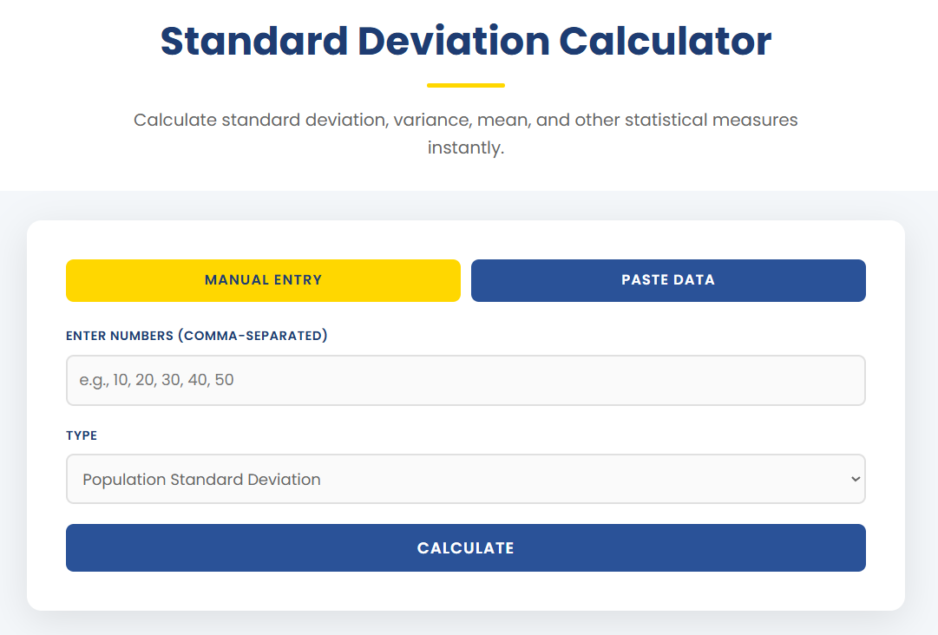Click the Population Standard Deviation option box
This screenshot has height=635, width=938.
click(466, 479)
